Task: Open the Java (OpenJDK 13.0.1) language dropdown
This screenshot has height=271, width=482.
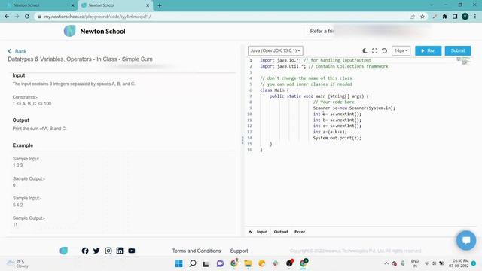Action: [275, 50]
